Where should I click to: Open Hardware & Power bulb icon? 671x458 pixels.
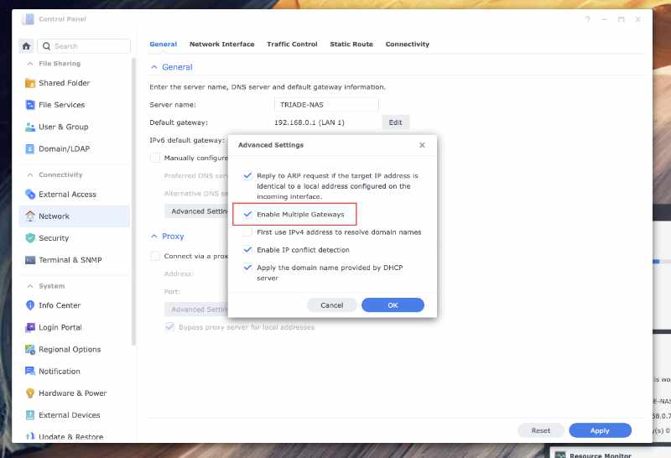[x=30, y=393]
